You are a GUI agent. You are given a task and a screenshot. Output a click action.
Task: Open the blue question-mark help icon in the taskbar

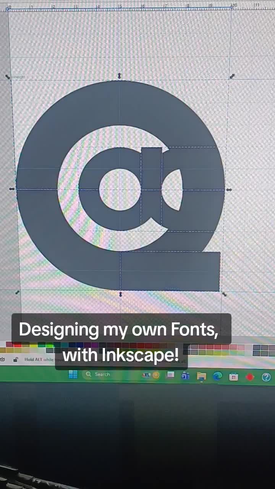tap(266, 377)
